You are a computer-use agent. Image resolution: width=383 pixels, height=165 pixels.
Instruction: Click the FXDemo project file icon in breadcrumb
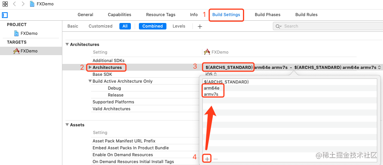(32, 4)
